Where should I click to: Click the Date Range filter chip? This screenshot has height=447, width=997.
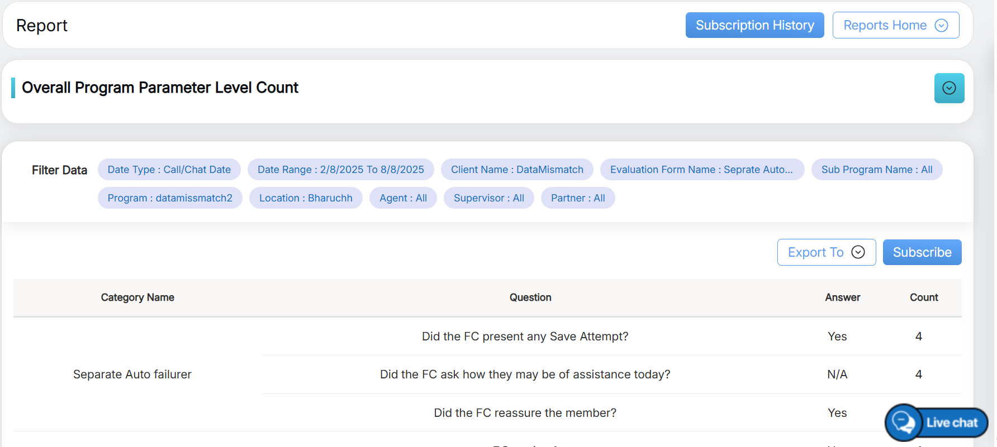click(340, 170)
